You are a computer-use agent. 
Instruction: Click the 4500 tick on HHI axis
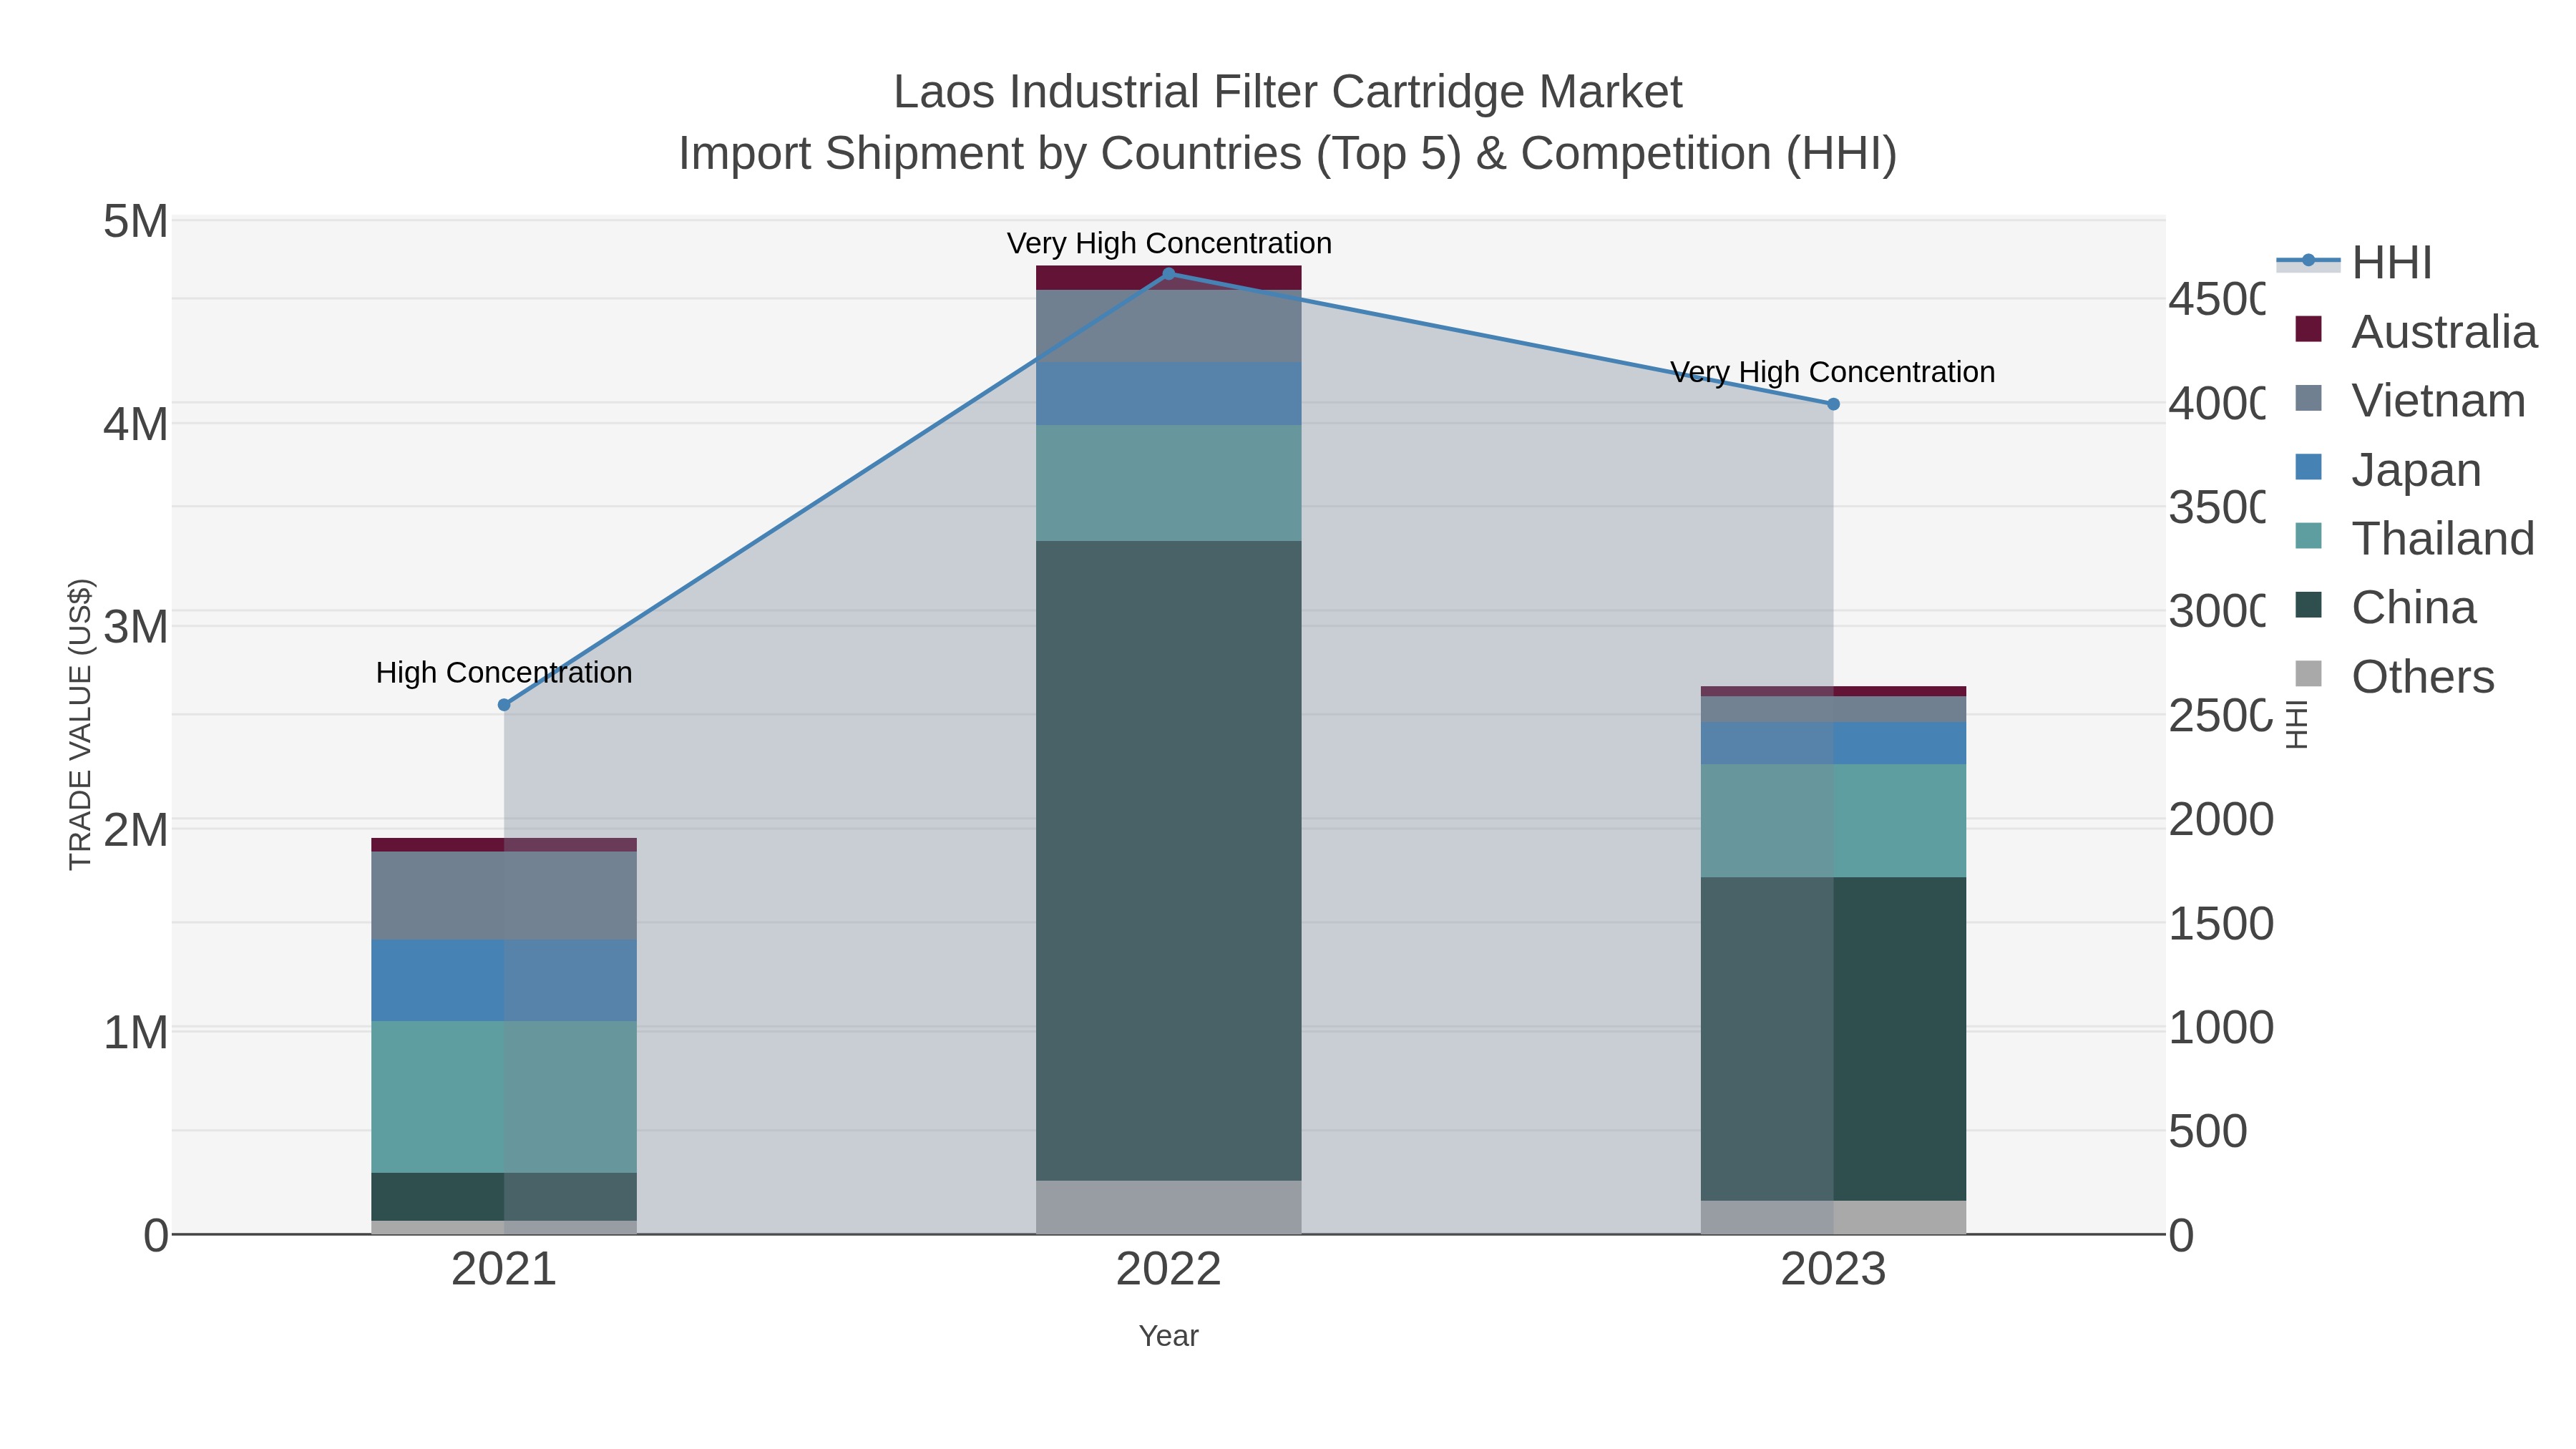click(2216, 299)
